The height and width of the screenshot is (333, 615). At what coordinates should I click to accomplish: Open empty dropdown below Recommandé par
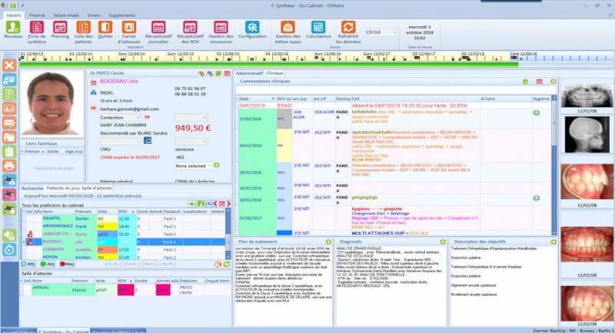click(120, 142)
